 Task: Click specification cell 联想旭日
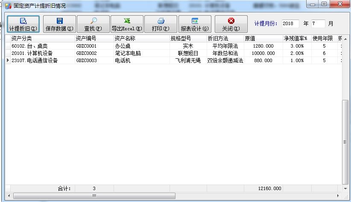(x=188, y=53)
